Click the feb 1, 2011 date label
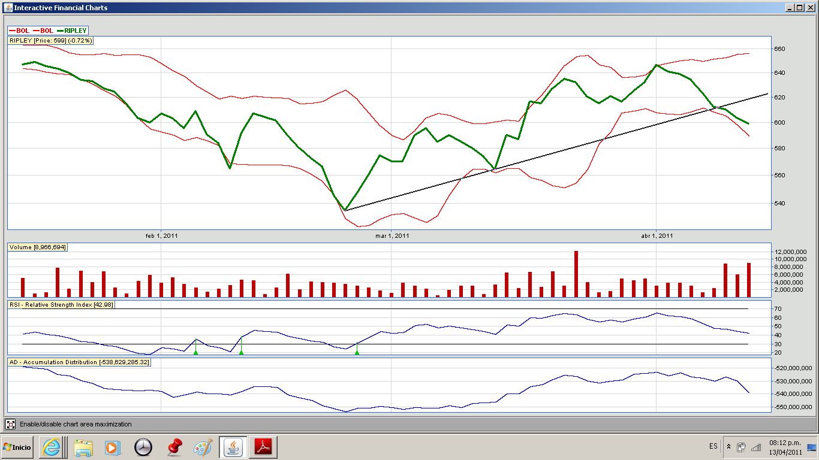The width and height of the screenshot is (819, 460). [162, 235]
